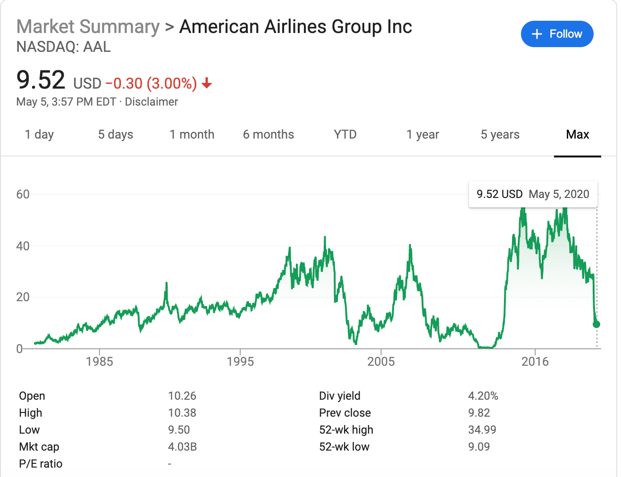Viewport: 621px width, 477px height.
Task: Switch to the 5 days tab
Action: 116,135
